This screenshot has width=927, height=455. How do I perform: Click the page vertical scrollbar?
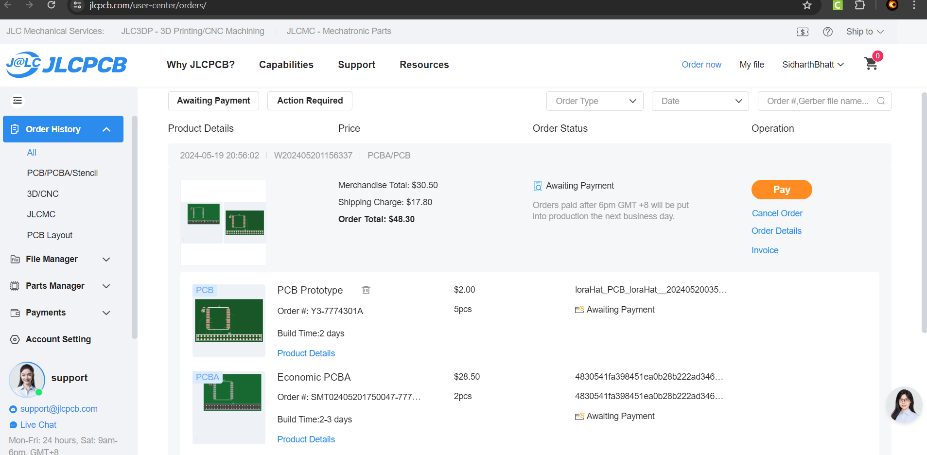click(924, 212)
